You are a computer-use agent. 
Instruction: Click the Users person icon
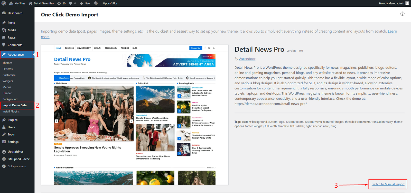point(4,127)
